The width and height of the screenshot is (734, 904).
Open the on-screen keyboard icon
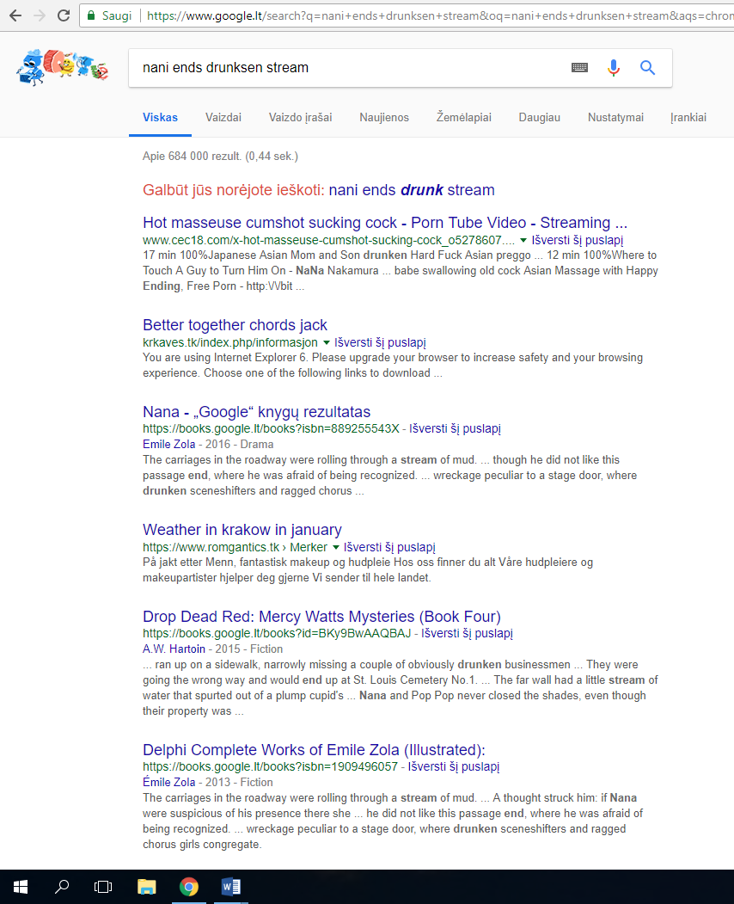[579, 67]
